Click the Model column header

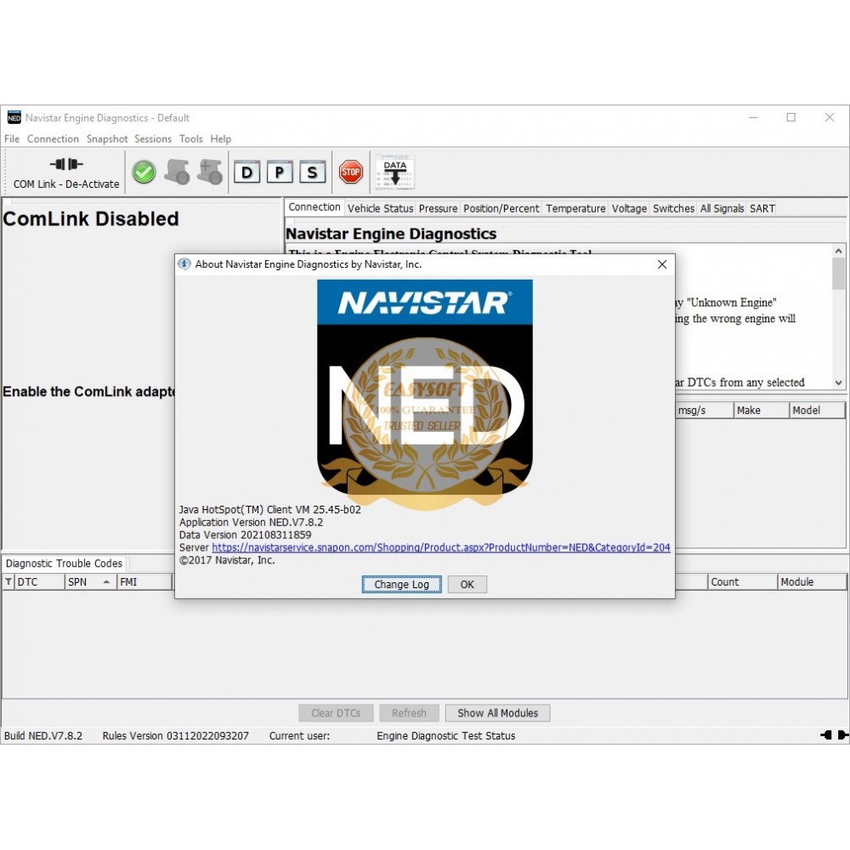[x=818, y=411]
